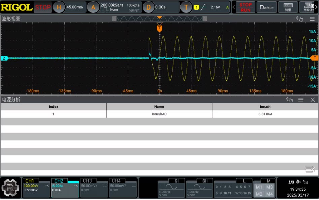The image size is (319, 200).
Task: Toggle math channel M2
Action: (x=259, y=194)
